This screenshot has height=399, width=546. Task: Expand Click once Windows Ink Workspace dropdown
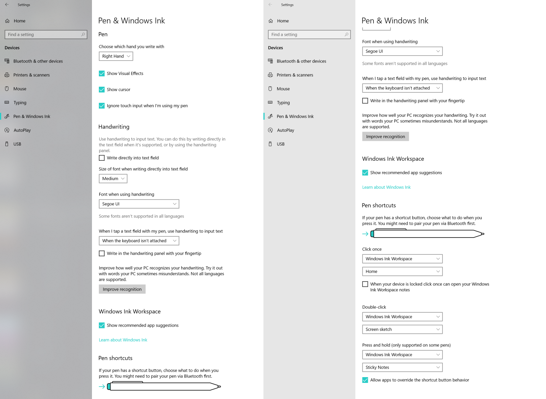402,259
